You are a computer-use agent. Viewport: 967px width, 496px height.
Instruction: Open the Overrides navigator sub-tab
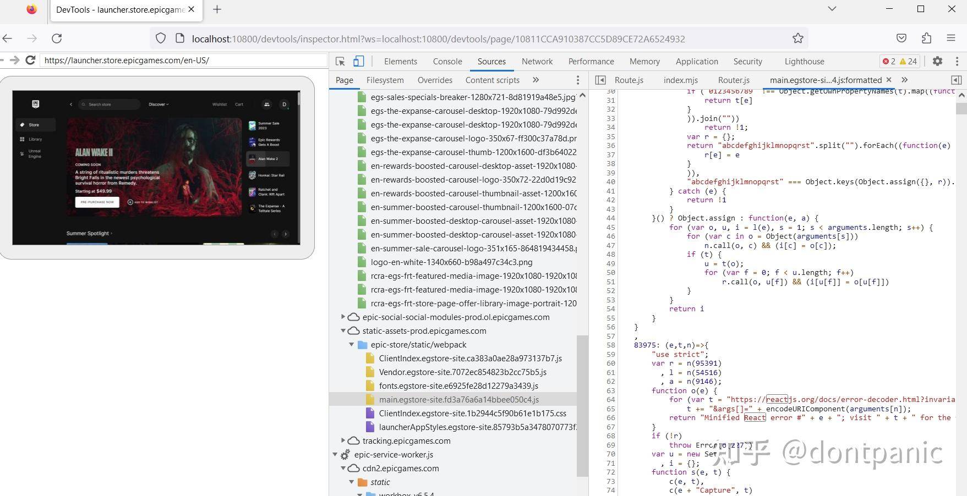coord(435,80)
